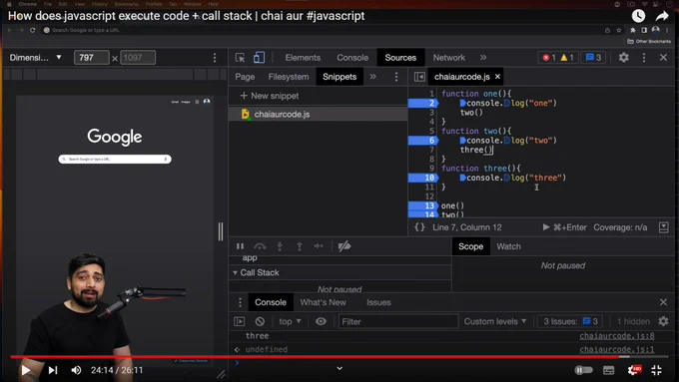
Task: Click the errors and warnings counter
Action: 558,58
